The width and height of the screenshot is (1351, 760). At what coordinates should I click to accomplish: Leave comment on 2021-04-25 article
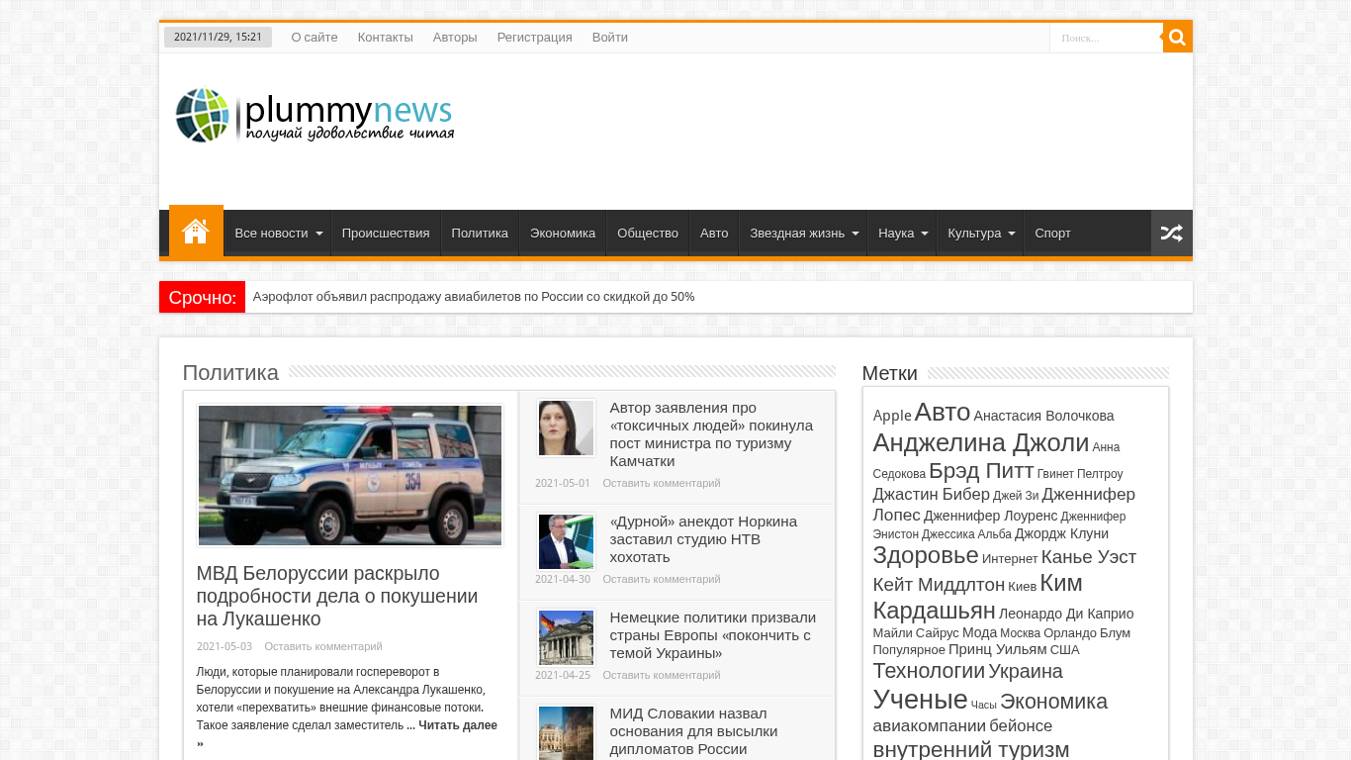662,675
